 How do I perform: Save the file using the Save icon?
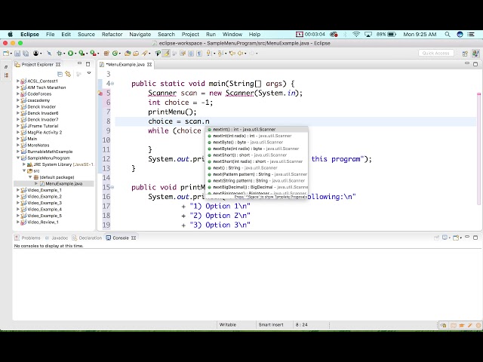coord(17,53)
